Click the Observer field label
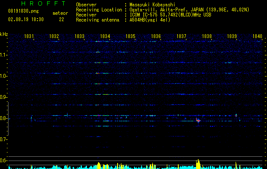 86,5
